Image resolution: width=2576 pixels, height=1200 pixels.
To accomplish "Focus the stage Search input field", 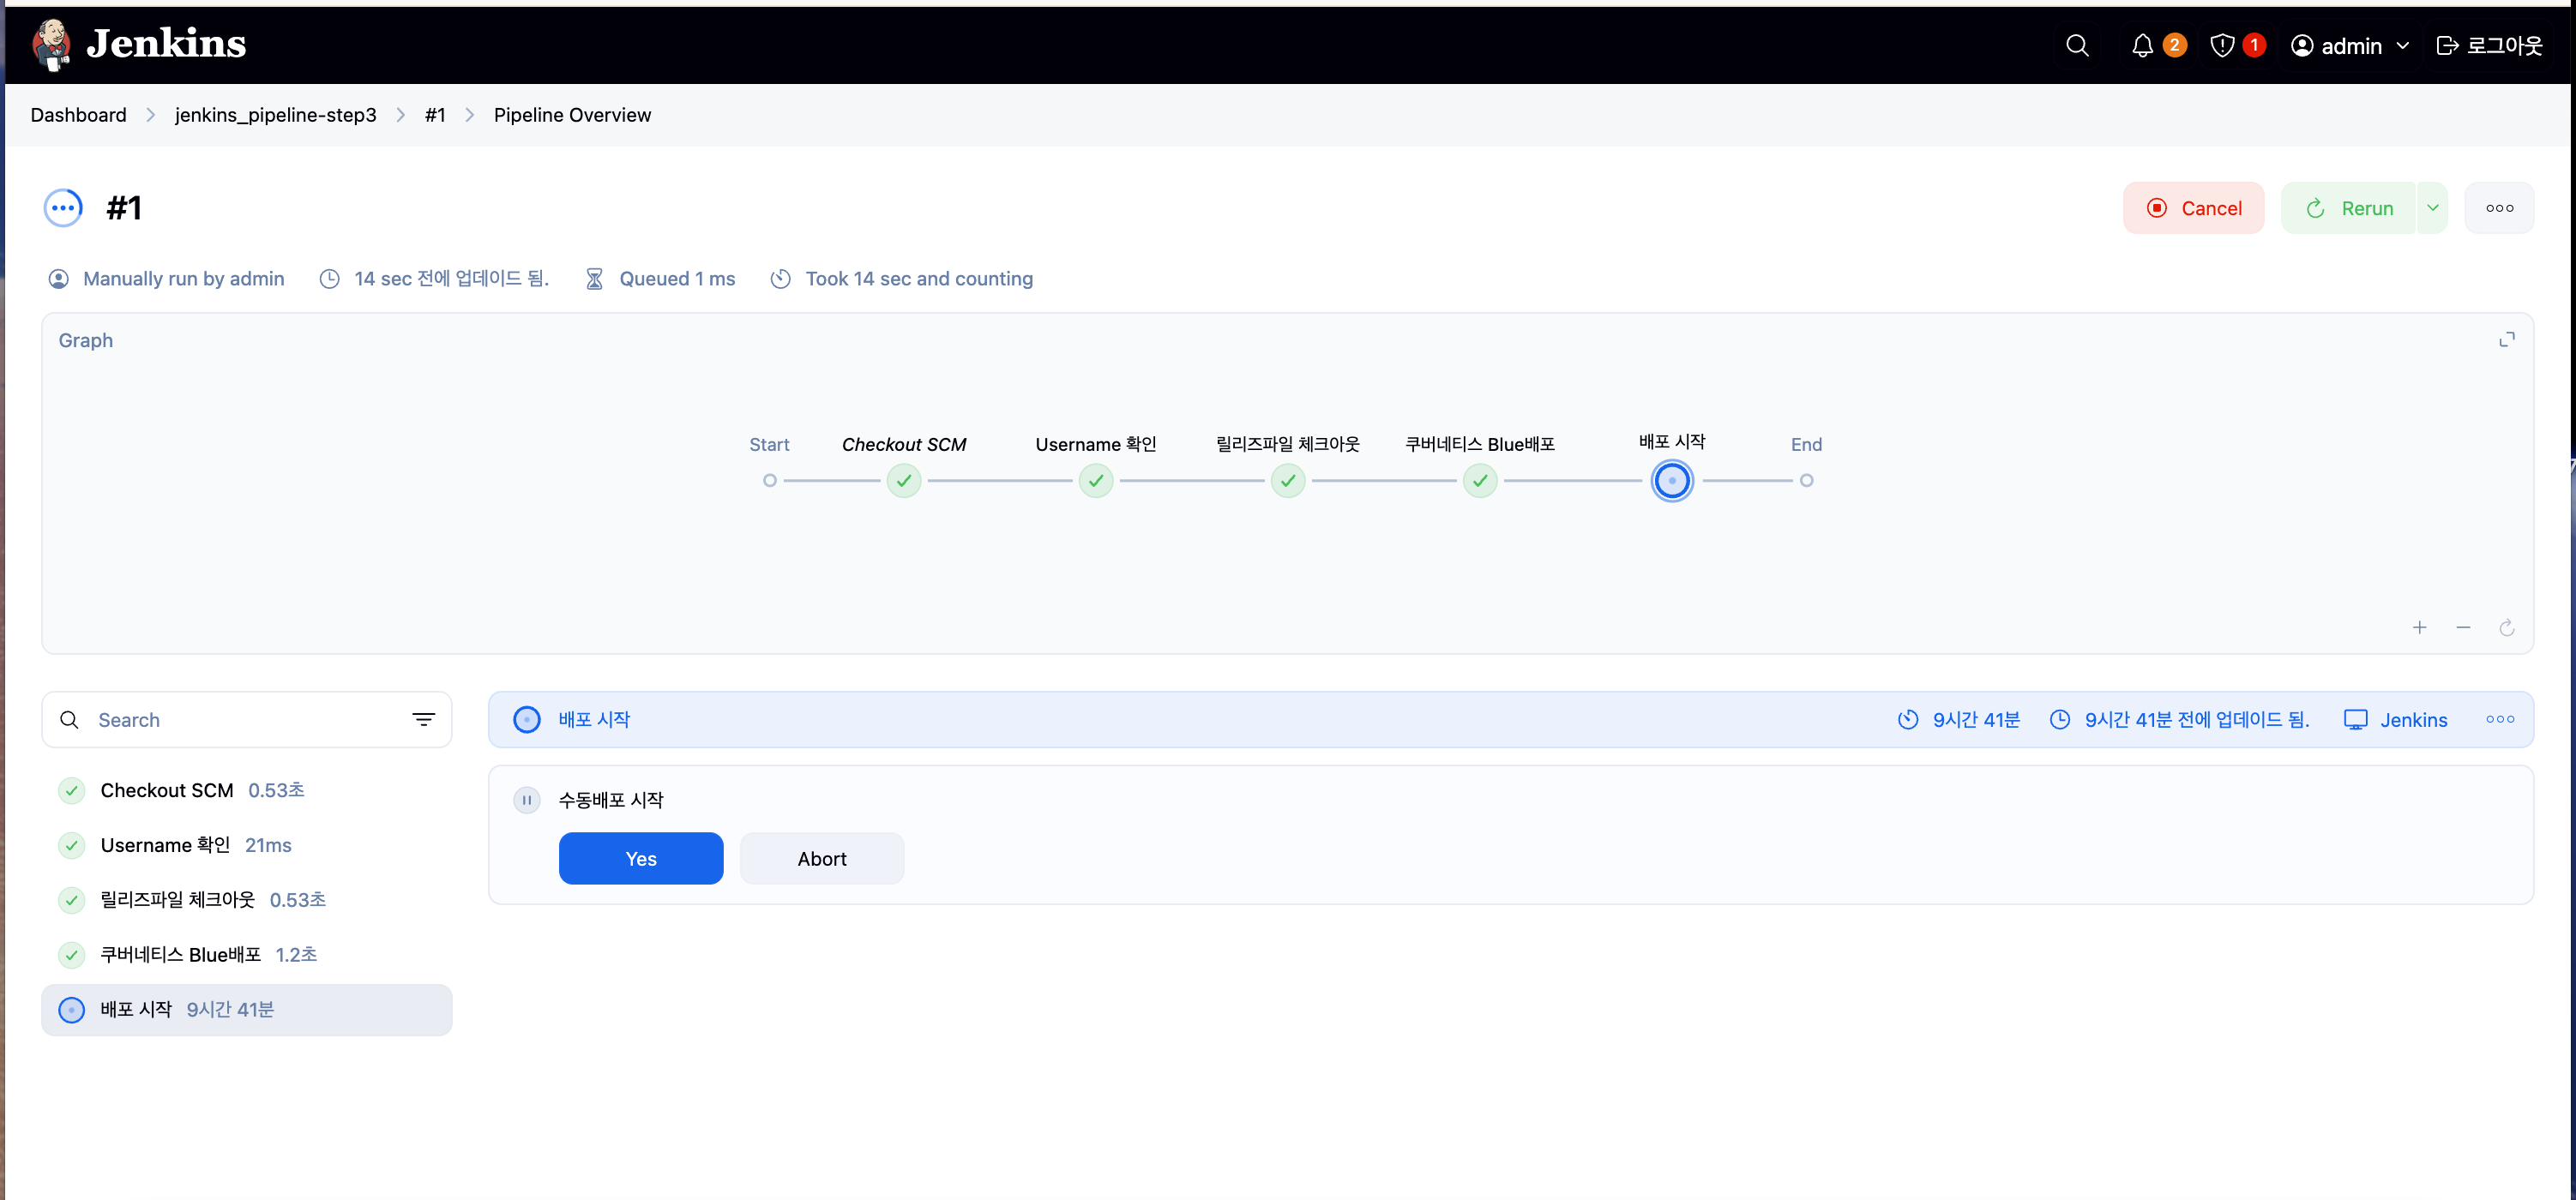I will click(x=240, y=719).
